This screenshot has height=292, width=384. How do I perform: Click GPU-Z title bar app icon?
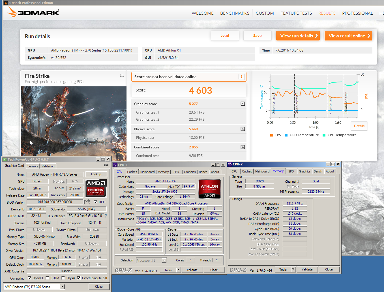pos(5,159)
